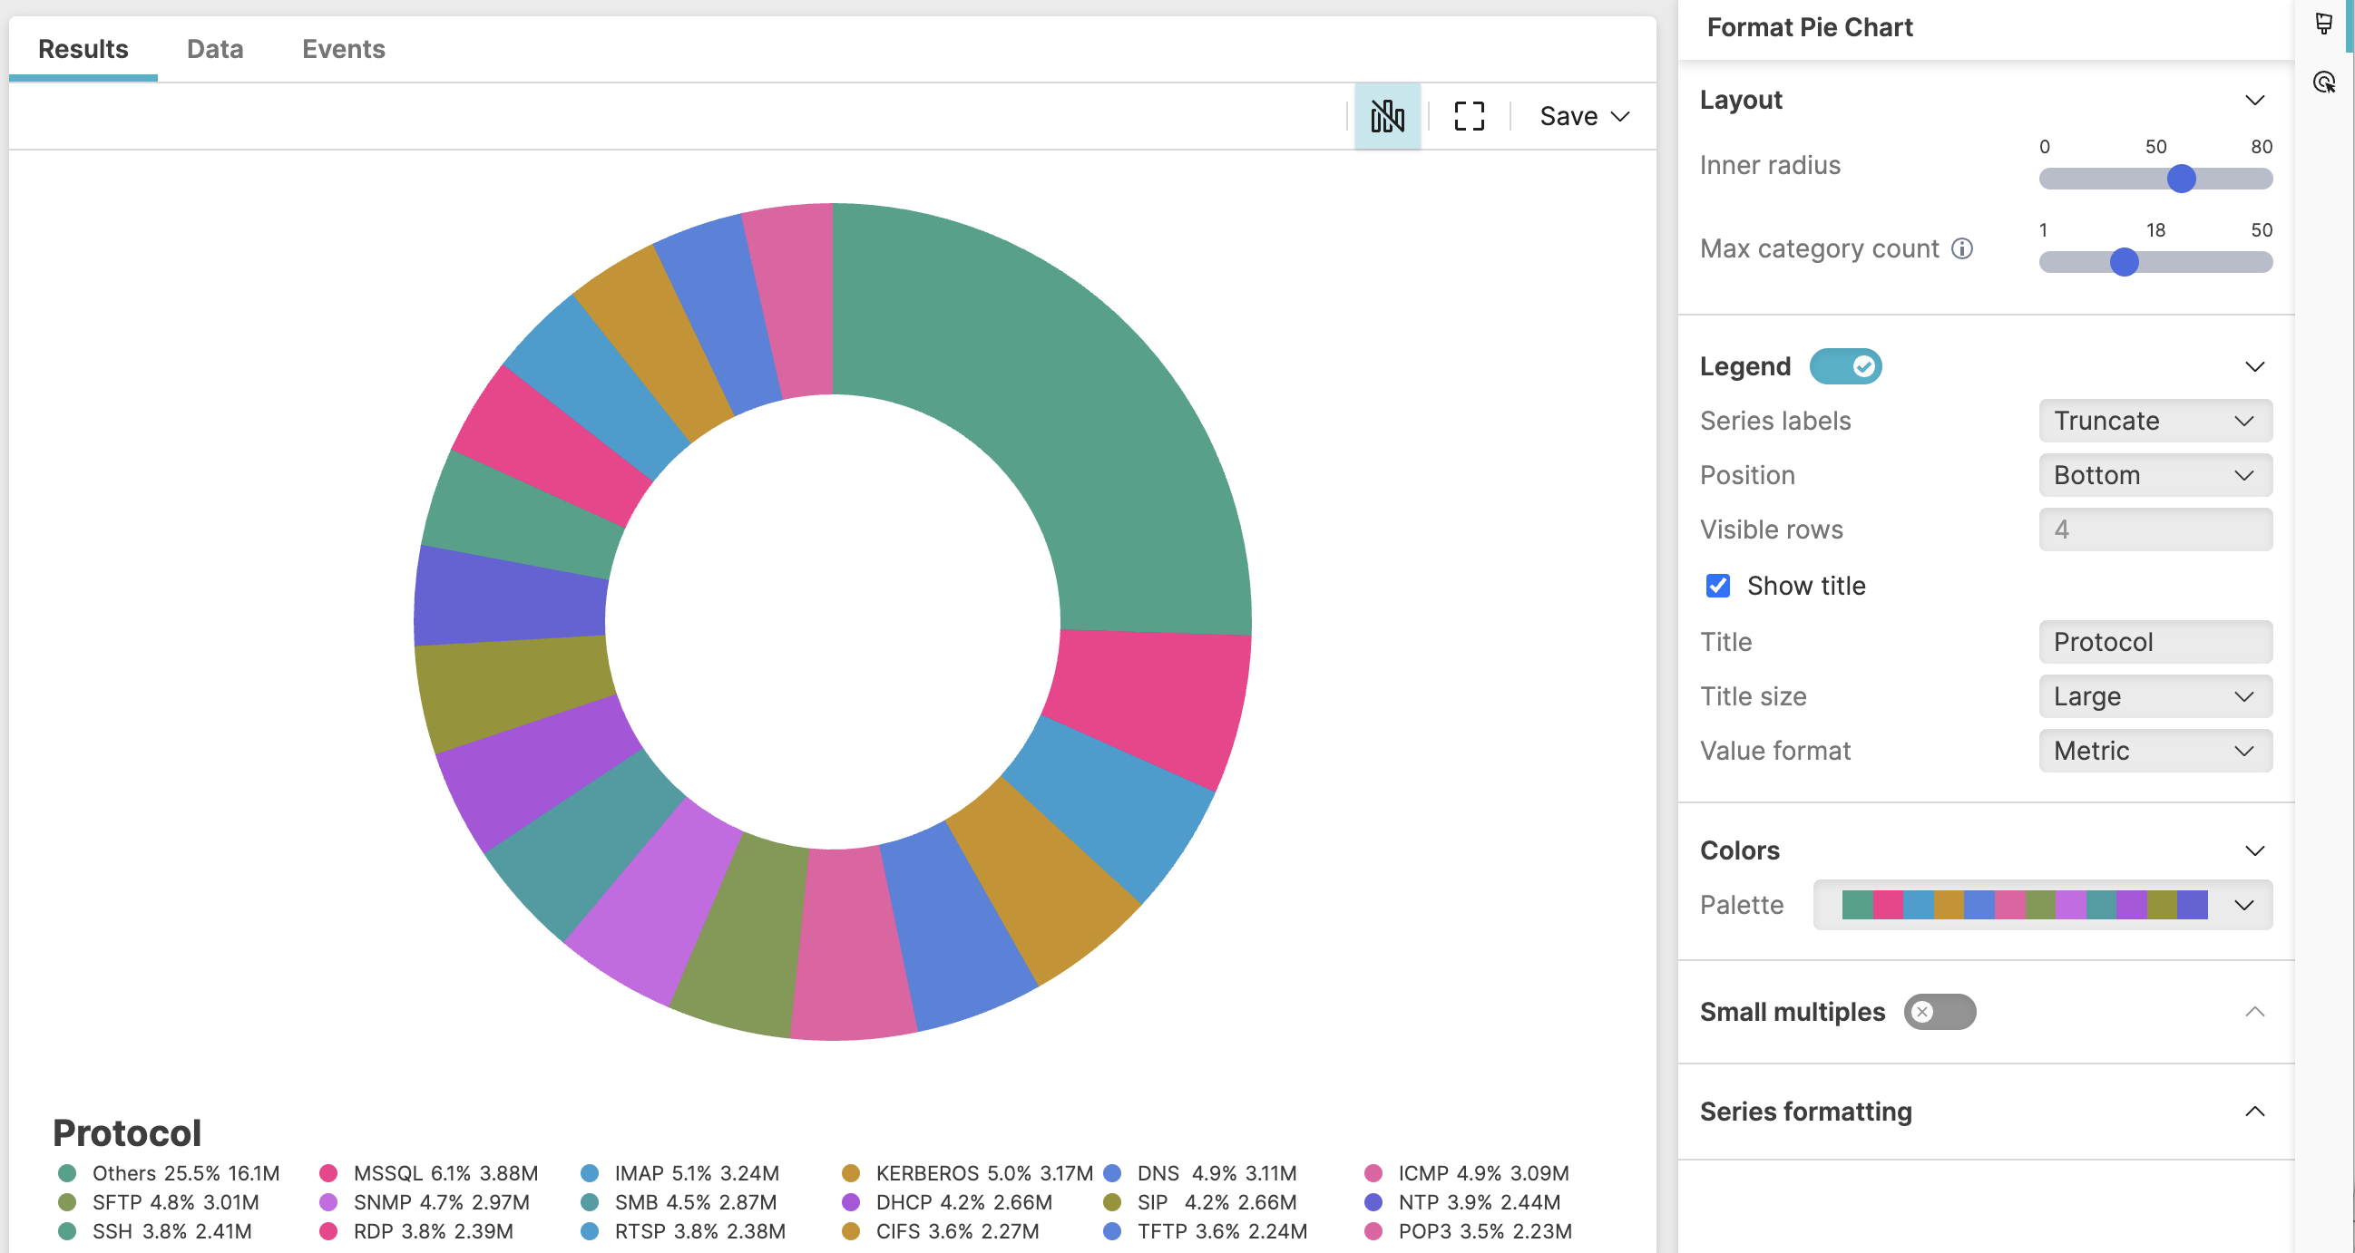This screenshot has height=1253, width=2355.
Task: Expand the Series formatting section
Action: pos(2256,1112)
